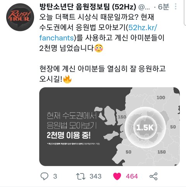This screenshot has width=186, height=187.
Task: Tap the retweet arrows icon
Action: (x=81, y=176)
